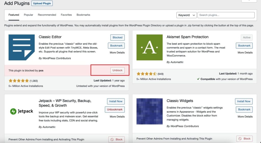Image resolution: width=261 pixels, height=143 pixels.
Task: Click Akismet's star rating
Action: coord(147,74)
